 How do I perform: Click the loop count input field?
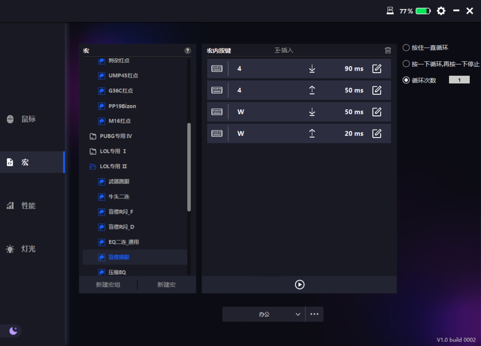[459, 80]
